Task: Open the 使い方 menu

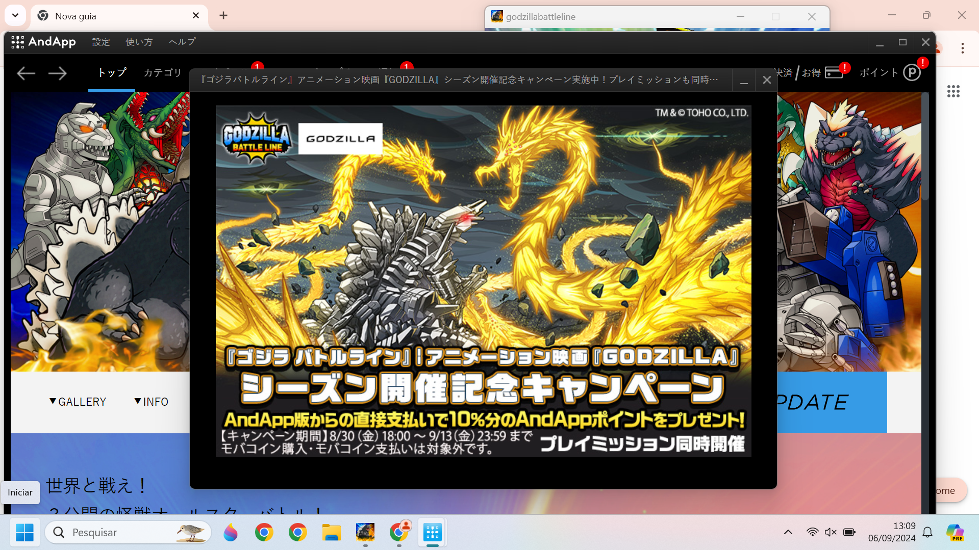Action: [x=139, y=42]
